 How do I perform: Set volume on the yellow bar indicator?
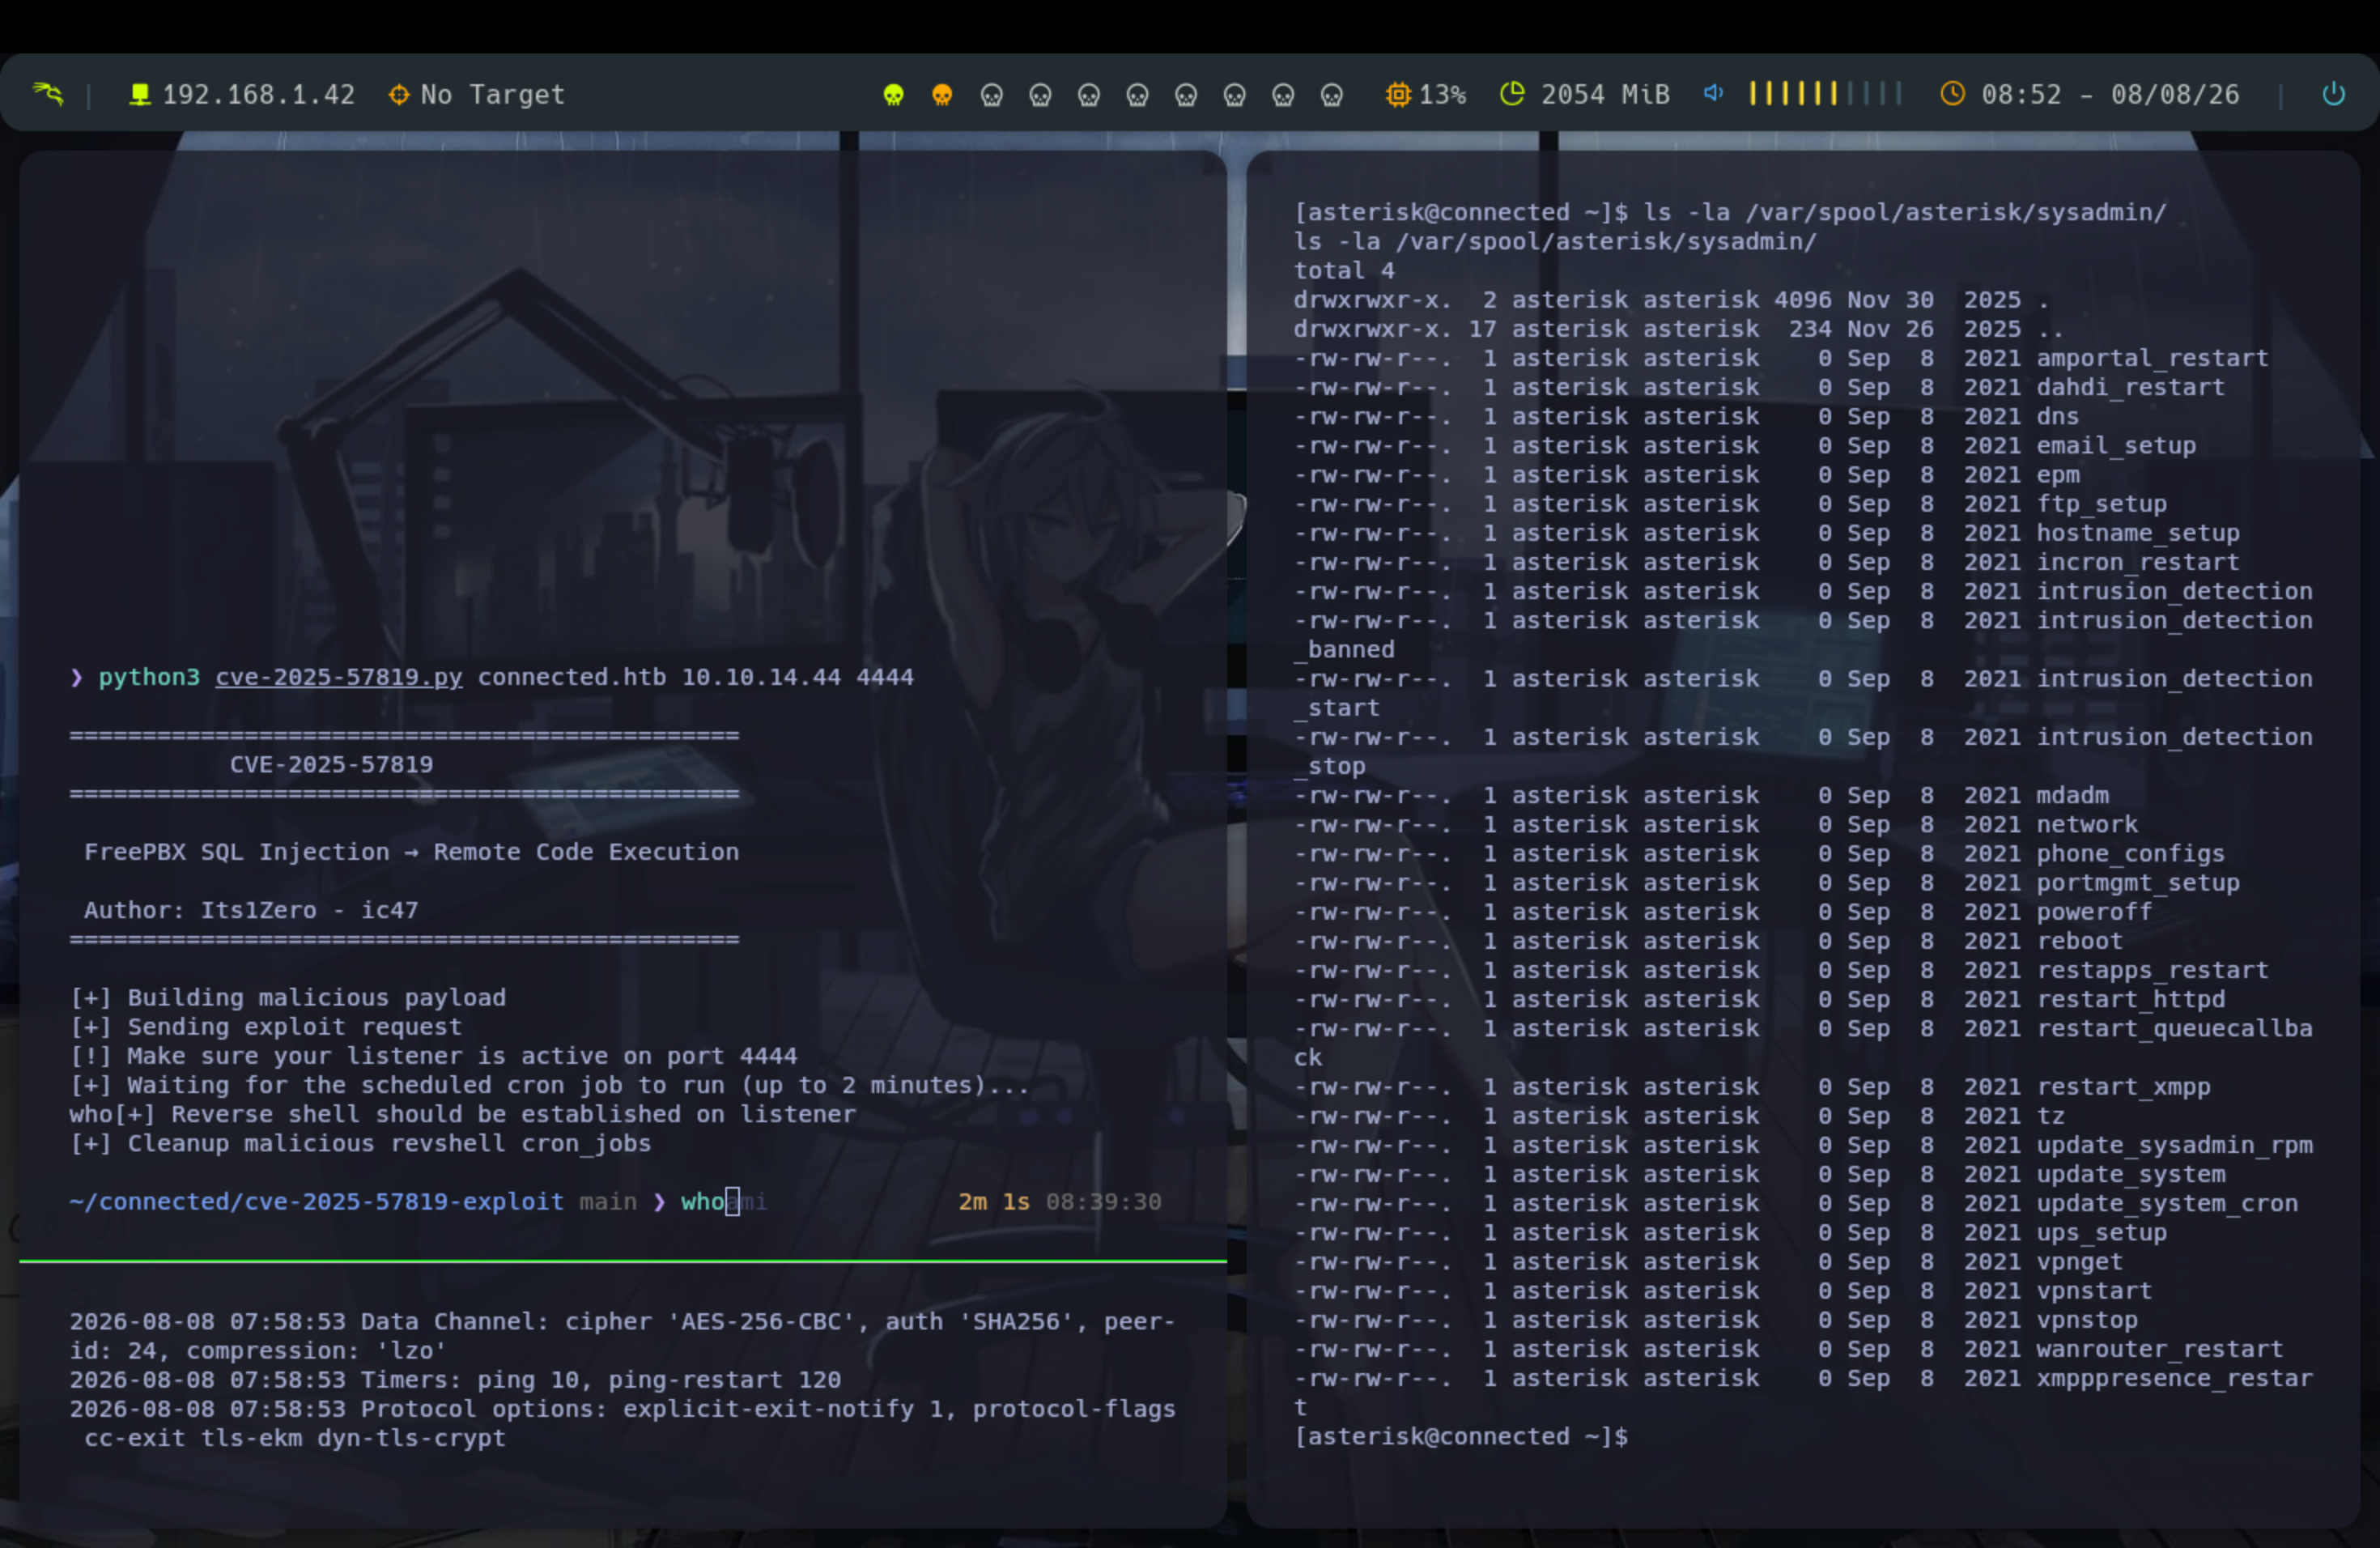[x=1825, y=94]
